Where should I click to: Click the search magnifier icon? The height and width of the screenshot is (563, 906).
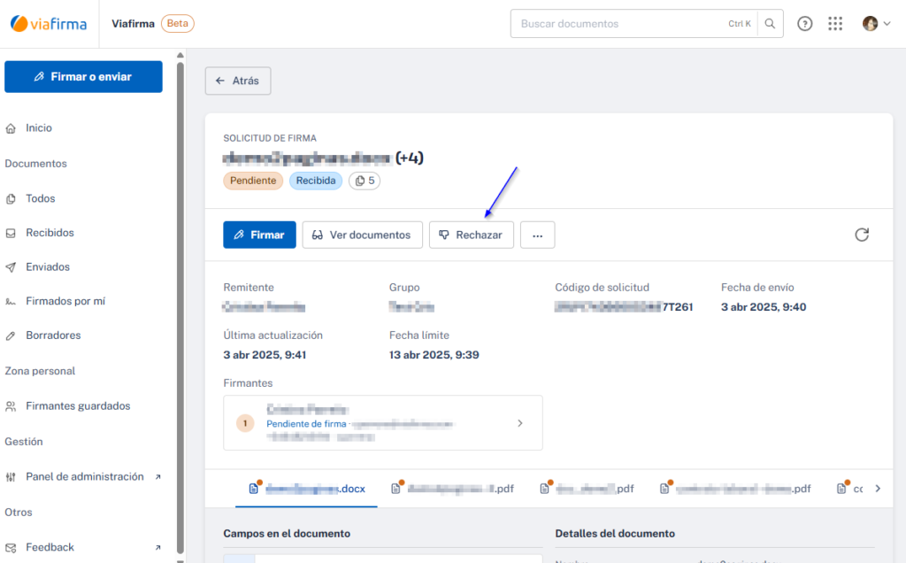[x=770, y=24]
